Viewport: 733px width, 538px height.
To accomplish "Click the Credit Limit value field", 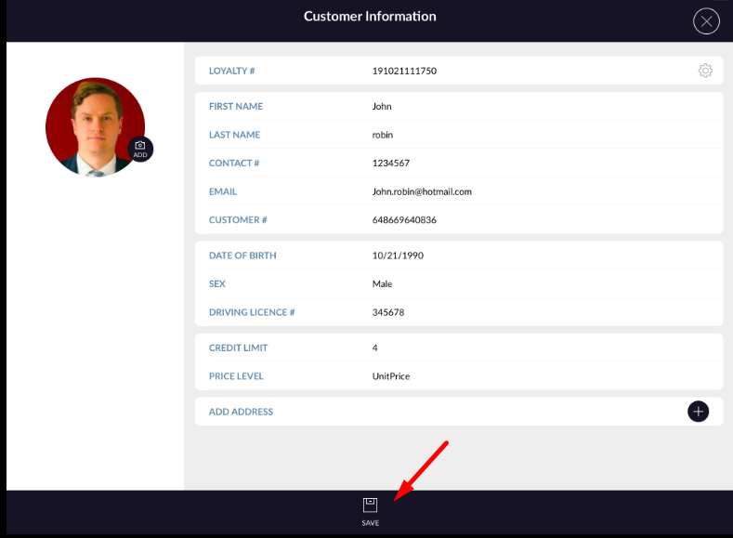I will (x=375, y=348).
